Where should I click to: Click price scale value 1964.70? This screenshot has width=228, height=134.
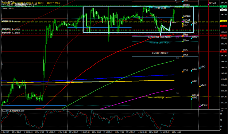click(x=224, y=3)
